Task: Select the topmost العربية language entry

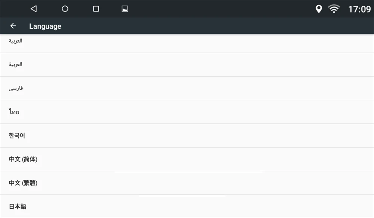Action: (187, 44)
